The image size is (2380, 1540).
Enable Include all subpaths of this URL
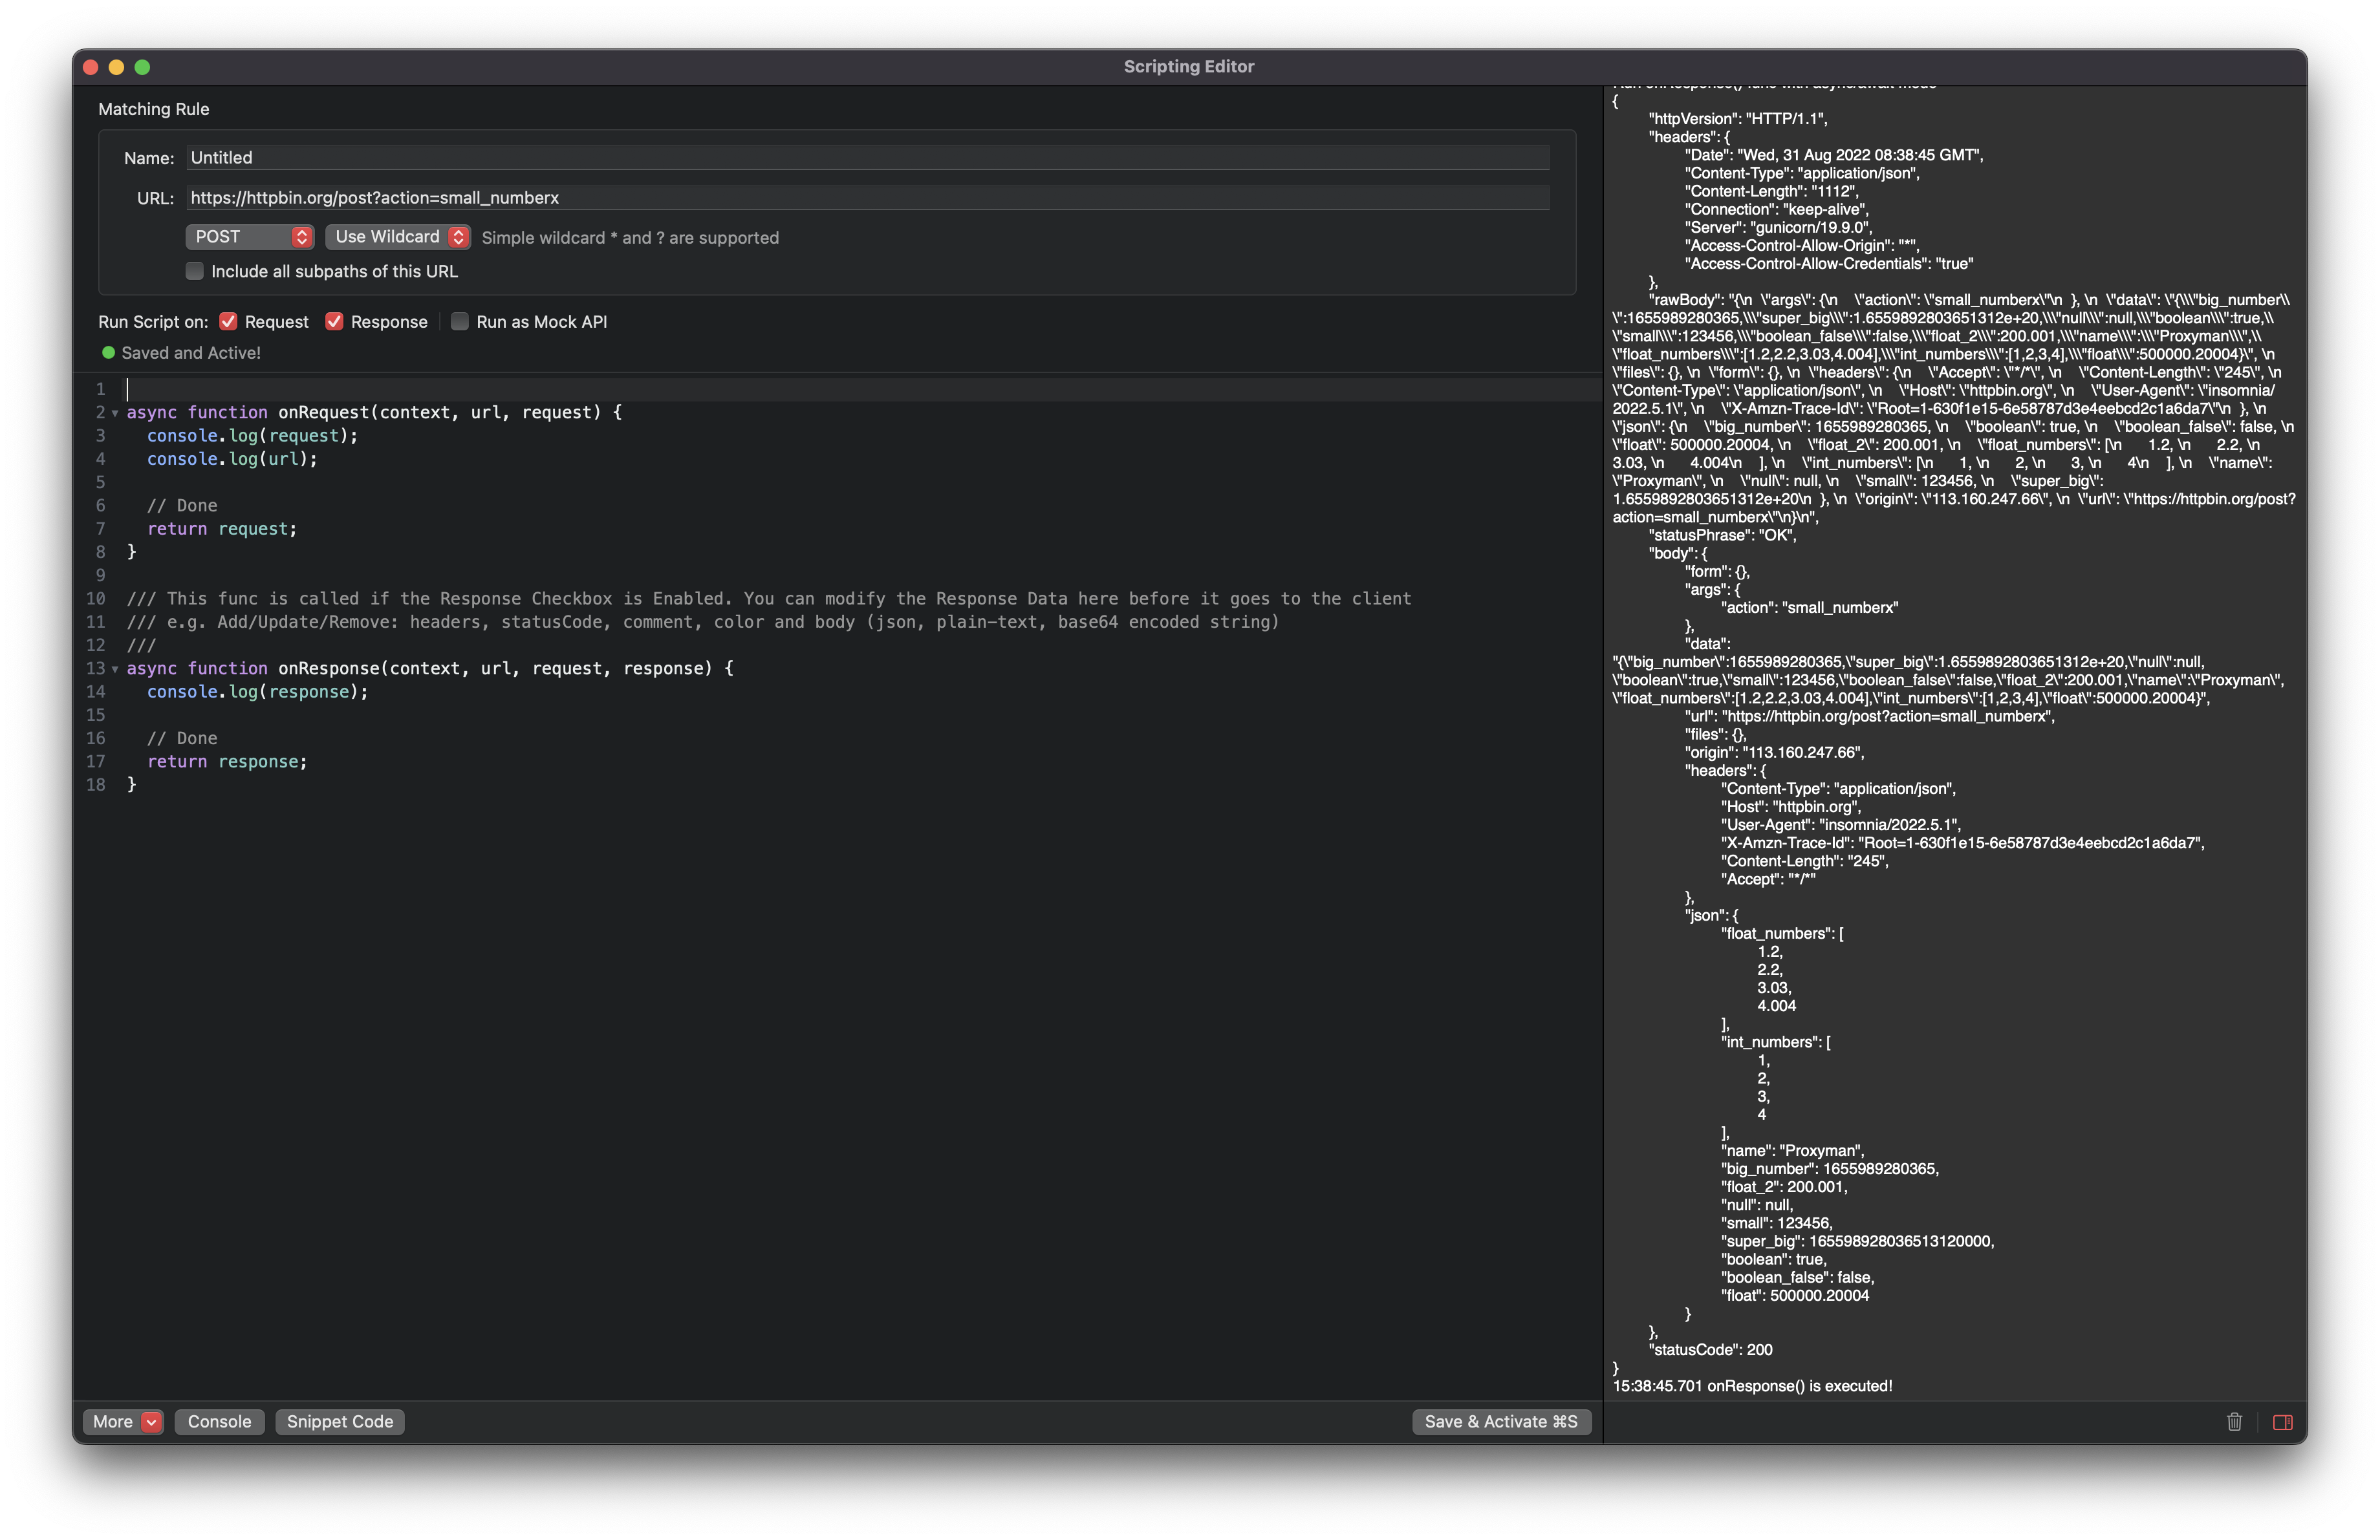pyautogui.click(x=194, y=271)
